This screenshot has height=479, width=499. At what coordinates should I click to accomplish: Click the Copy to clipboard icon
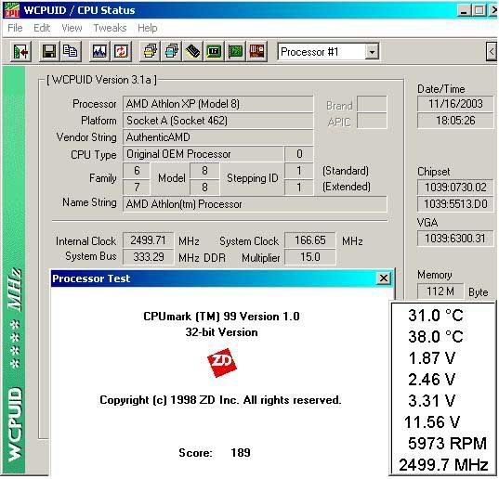(x=71, y=51)
